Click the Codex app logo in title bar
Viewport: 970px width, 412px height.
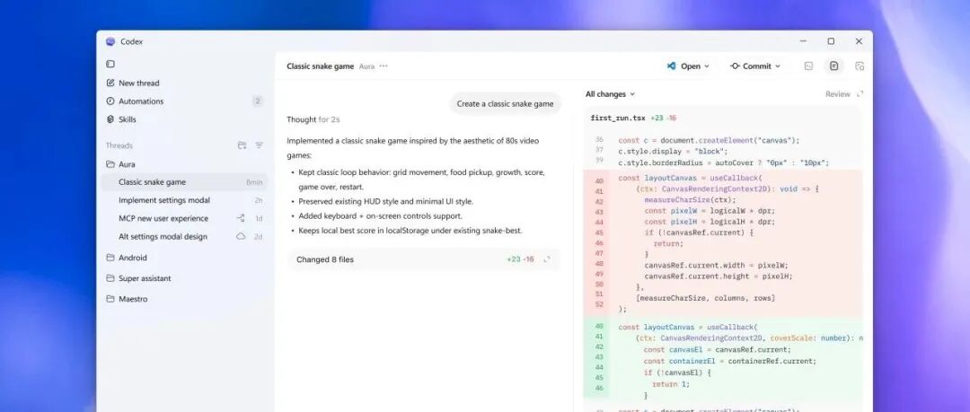(110, 41)
